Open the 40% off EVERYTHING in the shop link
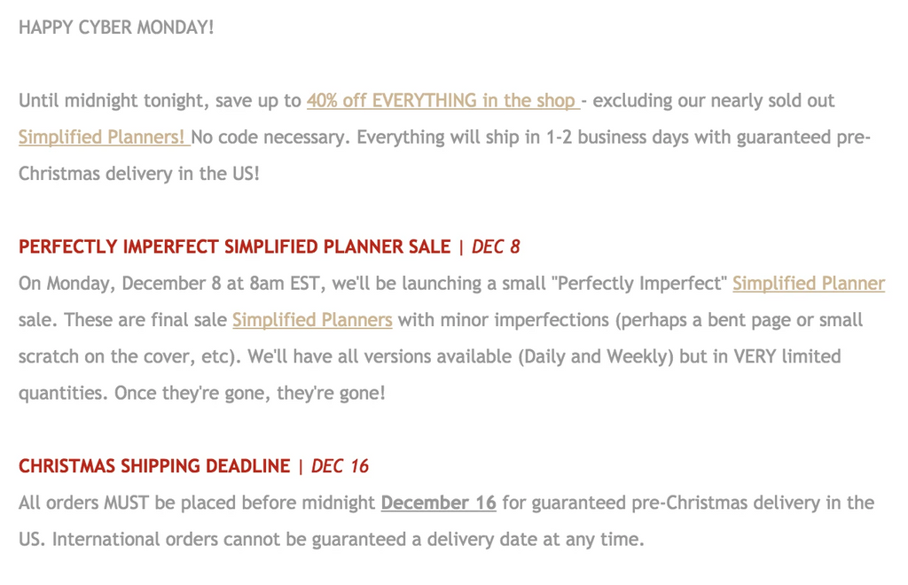908x585 pixels. tap(442, 101)
